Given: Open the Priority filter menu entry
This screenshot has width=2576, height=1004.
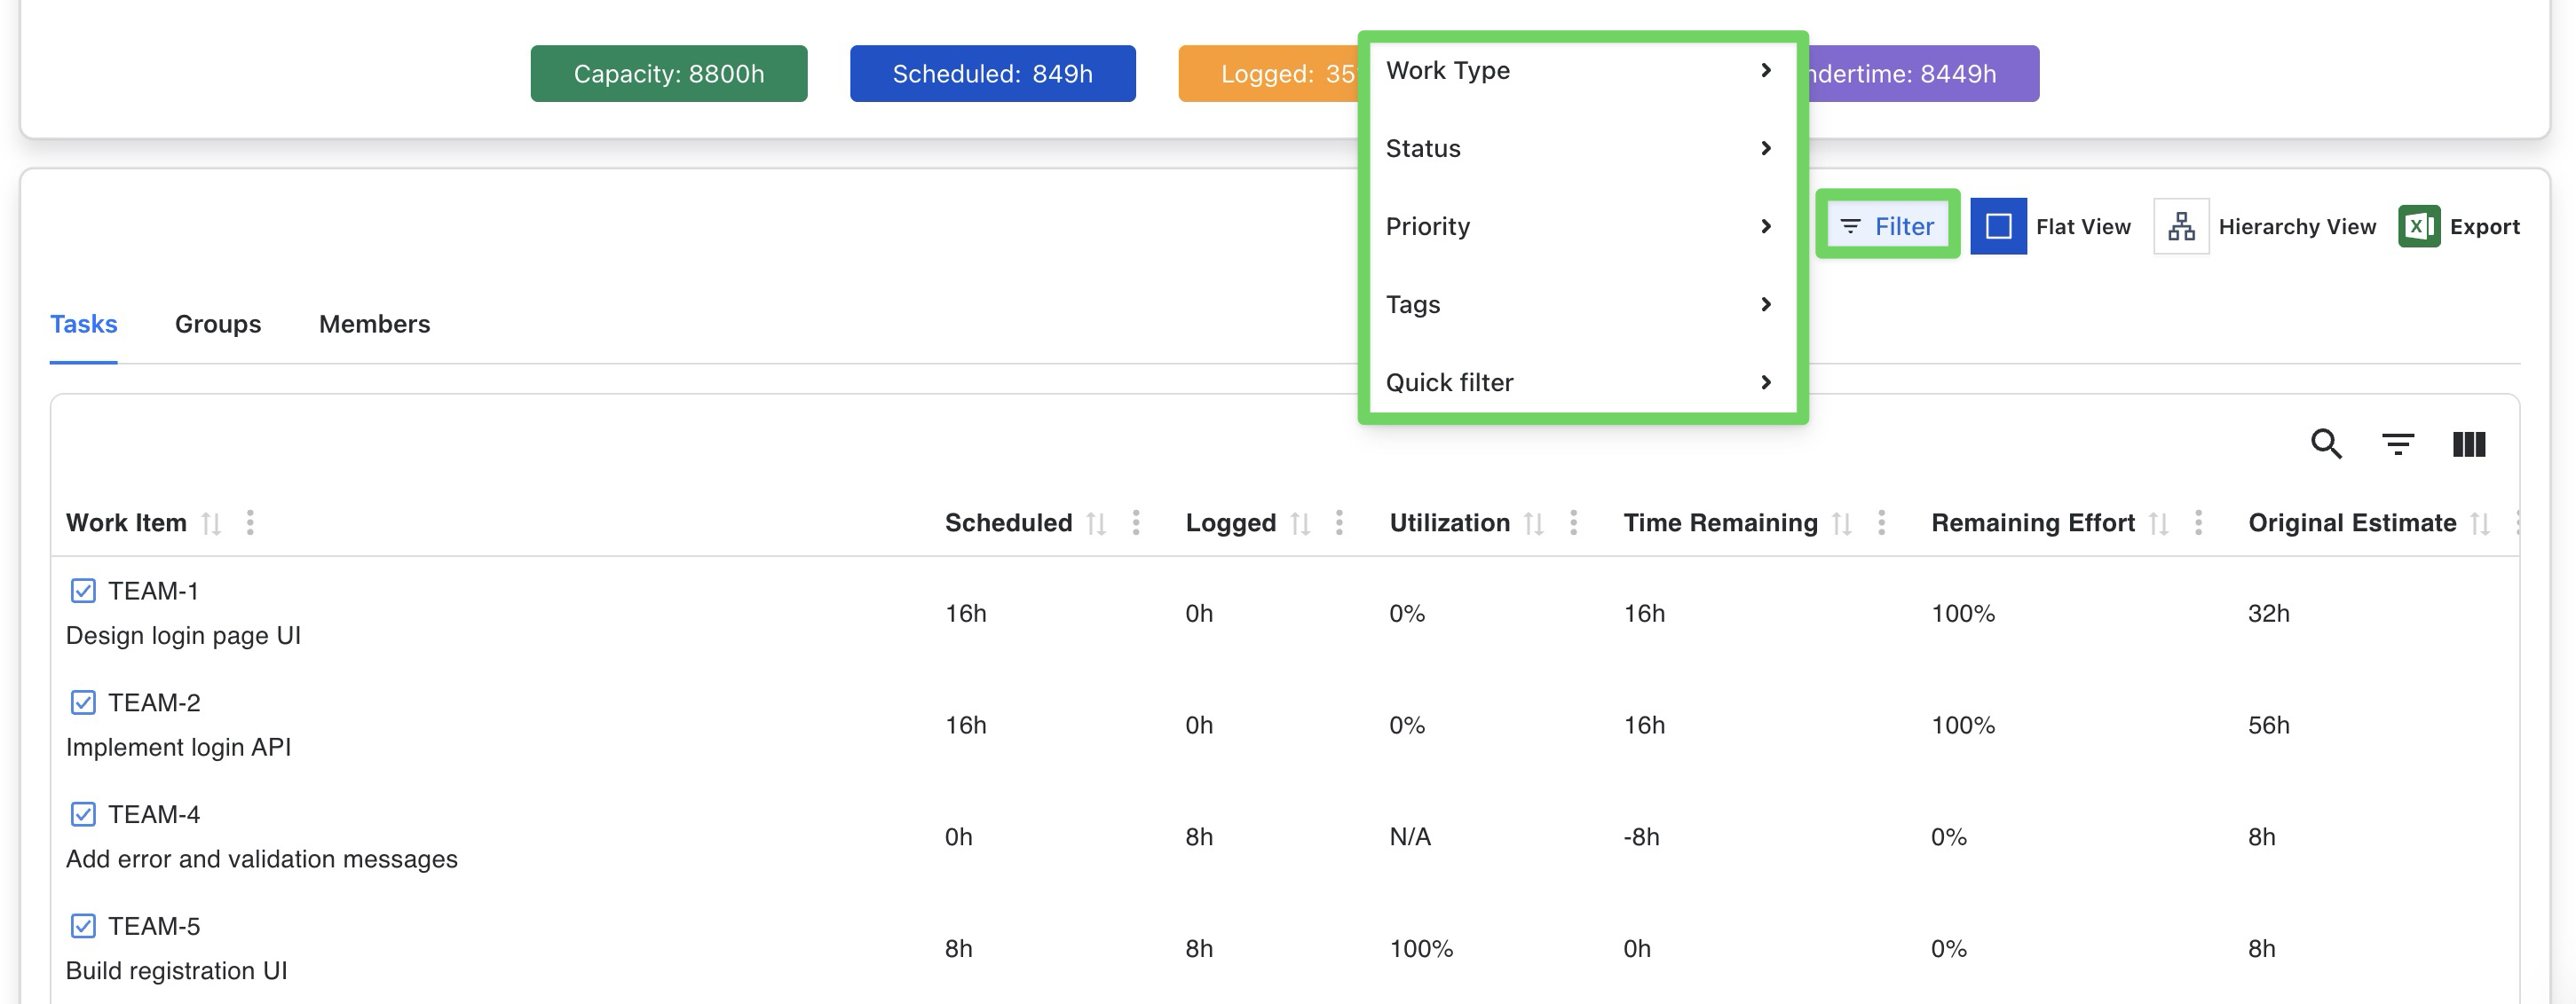Looking at the screenshot, I should tap(1580, 227).
